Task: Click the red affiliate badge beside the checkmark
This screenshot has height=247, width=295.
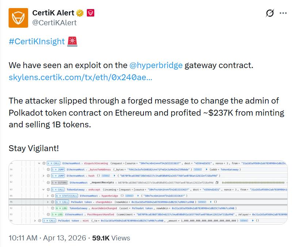Action: (91, 12)
